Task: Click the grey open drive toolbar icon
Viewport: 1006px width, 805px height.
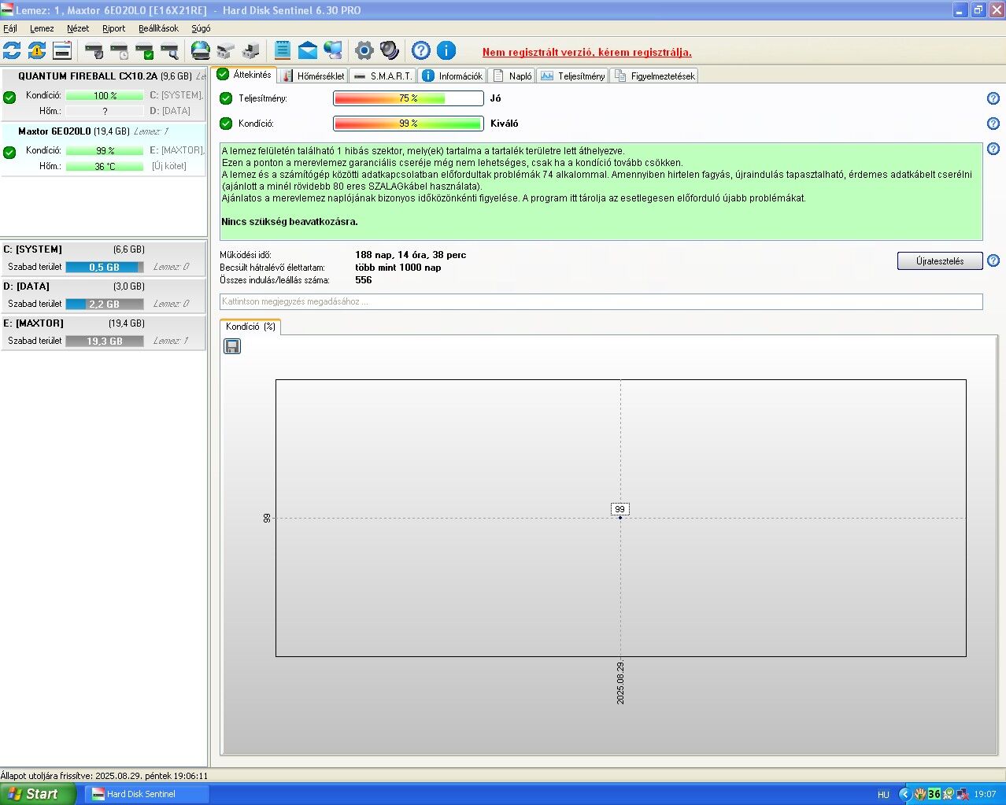Action: point(226,50)
